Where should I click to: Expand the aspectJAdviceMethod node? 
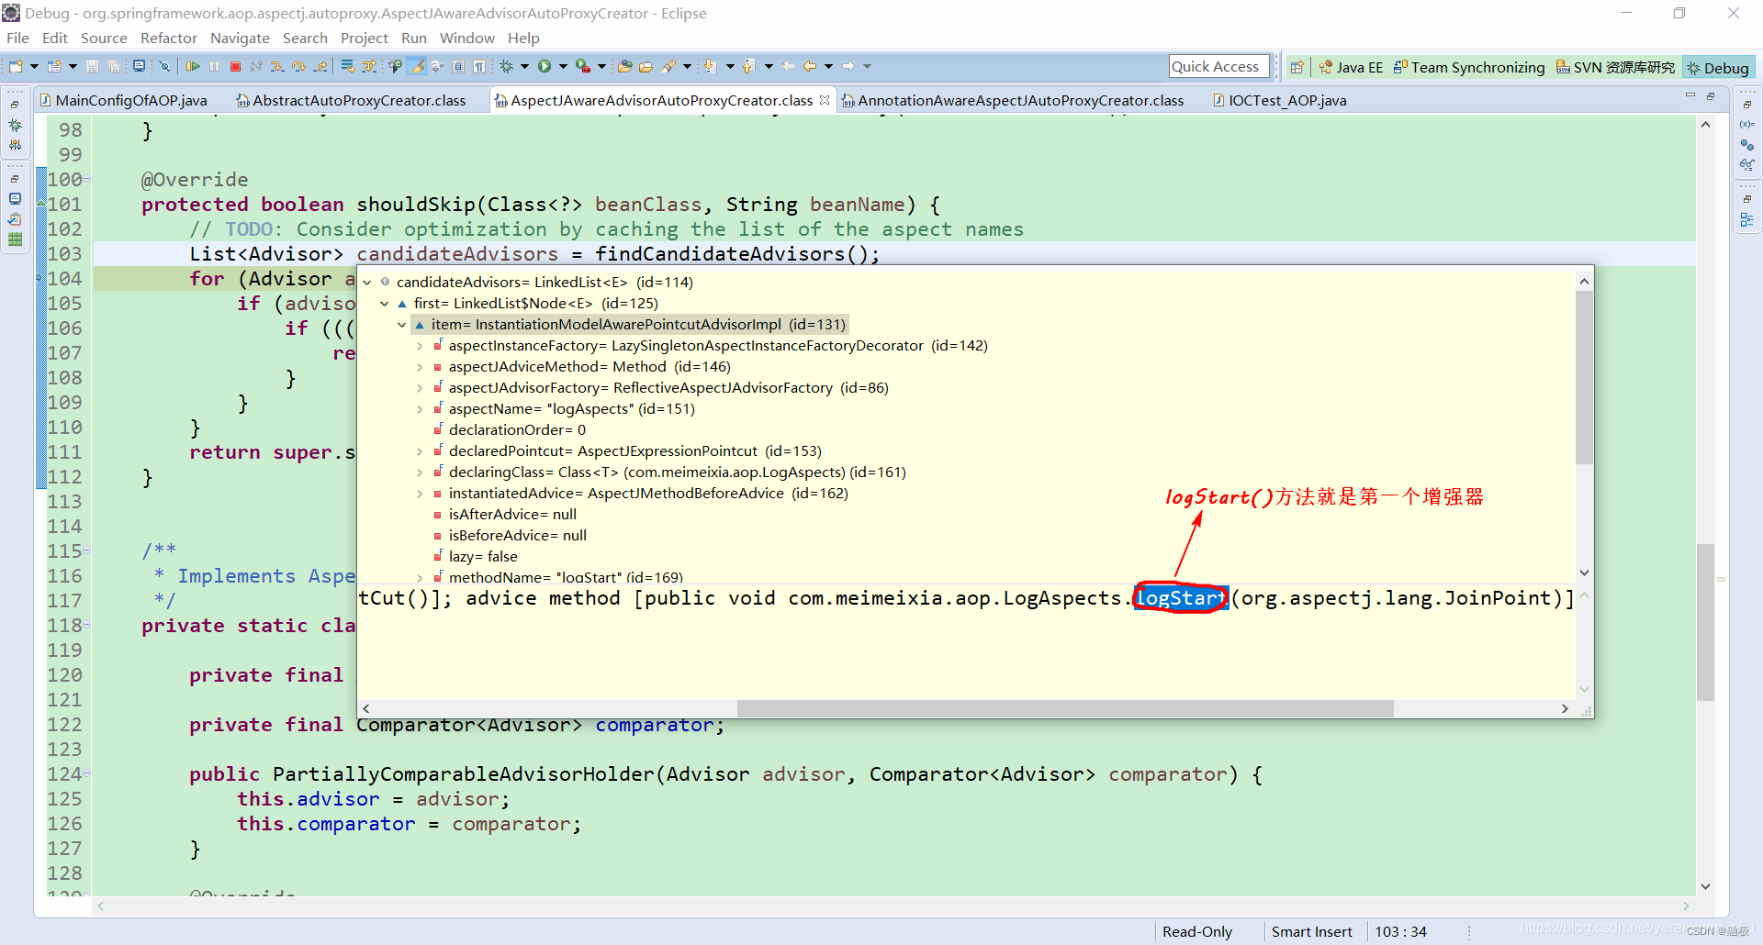420,367
